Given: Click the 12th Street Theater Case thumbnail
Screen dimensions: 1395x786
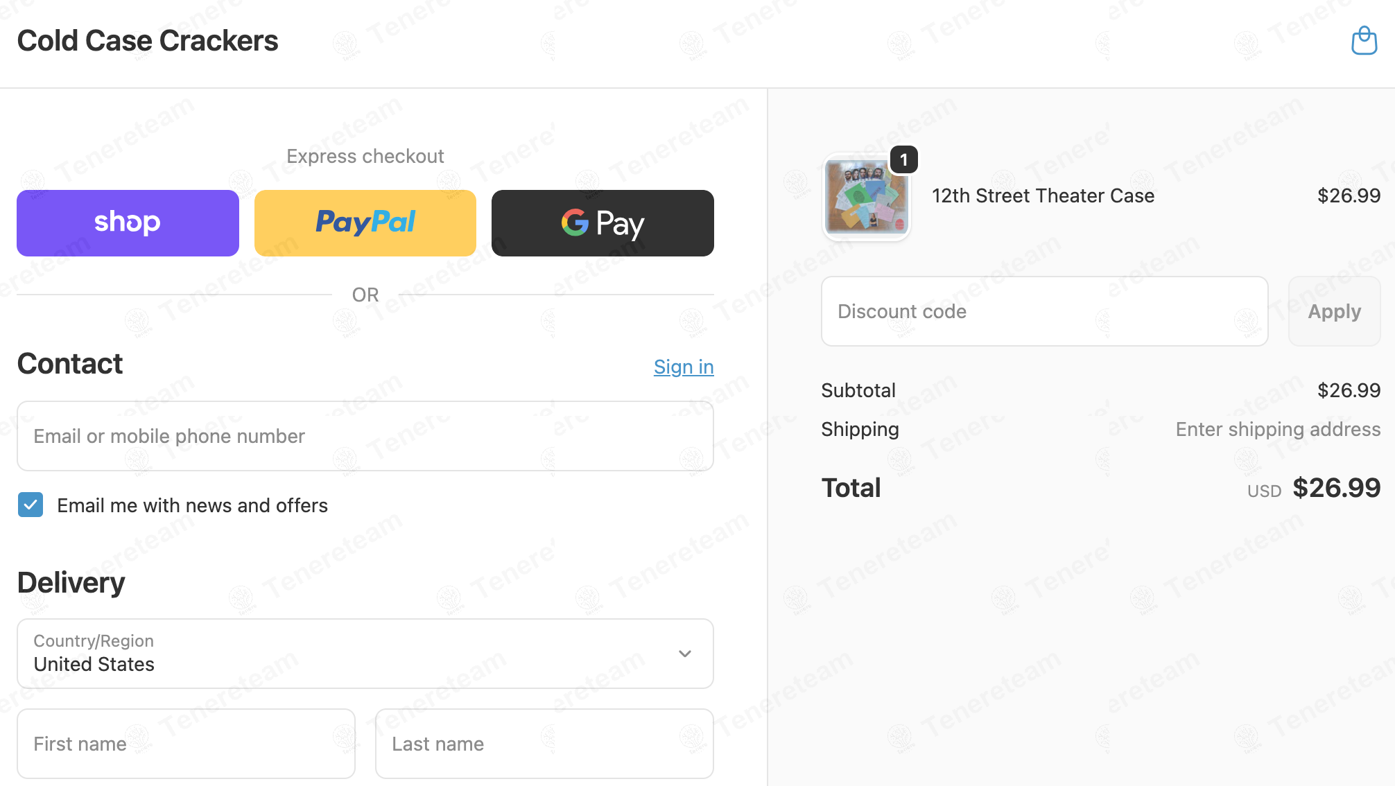Looking at the screenshot, I should (866, 198).
